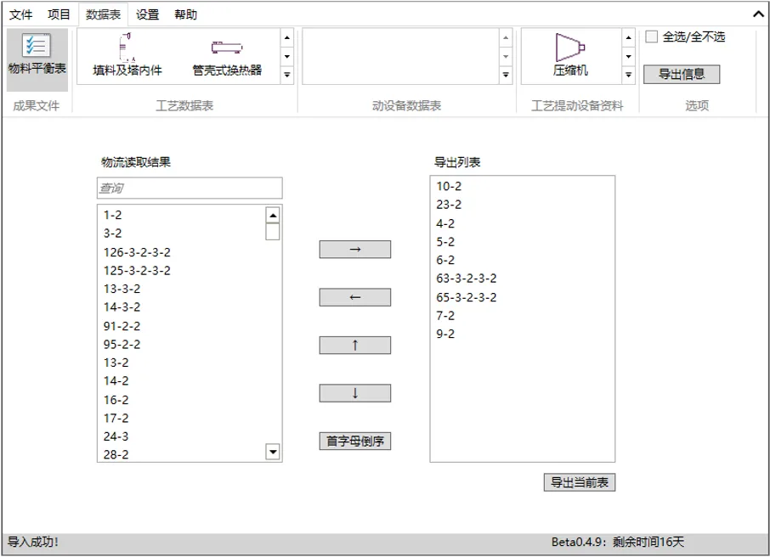
Task: Collapse the ribbon with the chevron
Action: coord(758,14)
